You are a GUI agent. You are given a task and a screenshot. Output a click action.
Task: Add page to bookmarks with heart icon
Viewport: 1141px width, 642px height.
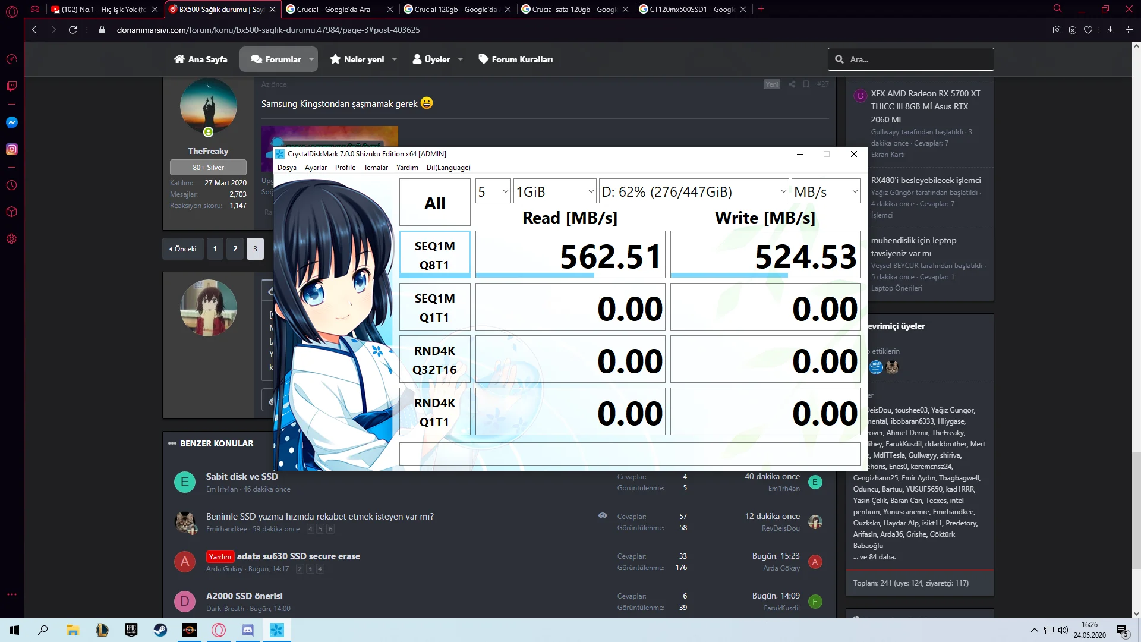(x=1088, y=30)
